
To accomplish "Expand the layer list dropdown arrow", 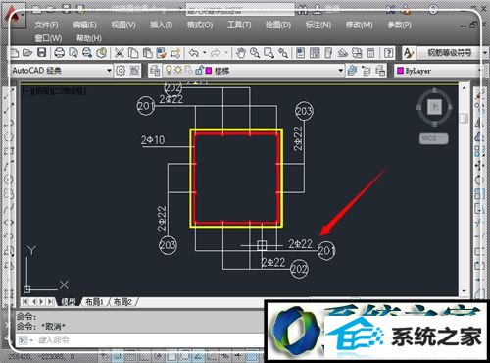I will [x=340, y=71].
